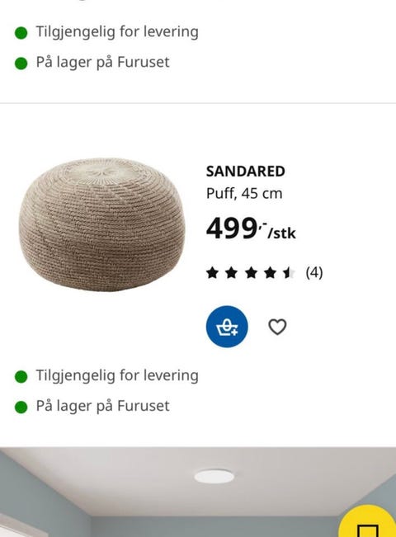This screenshot has height=537, width=396.
Task: Open 'På lager på Furuset' of the previous product
Action: pos(103,63)
